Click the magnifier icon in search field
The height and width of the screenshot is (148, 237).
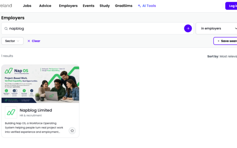point(6,28)
